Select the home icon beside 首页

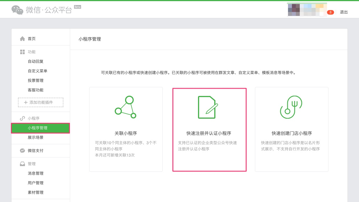tap(22, 38)
